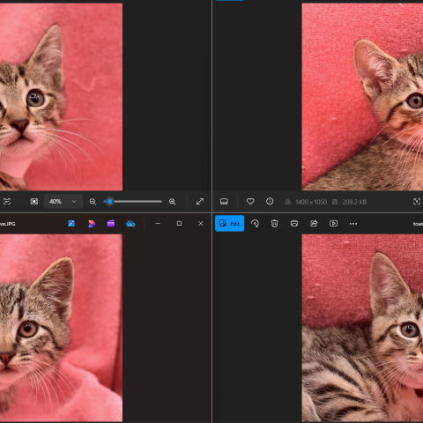Viewport: 423px width, 423px height.
Task: Toggle the filmstrip view icon
Action: [x=224, y=202]
